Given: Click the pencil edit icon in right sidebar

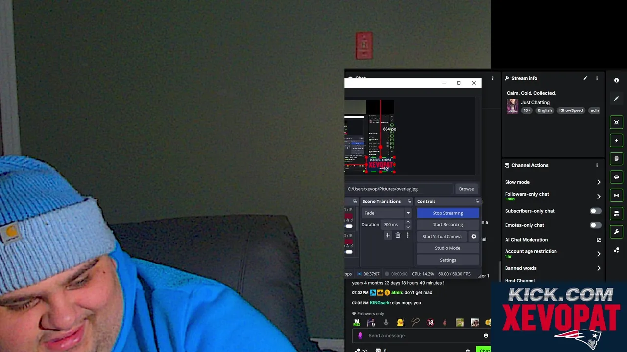Looking at the screenshot, I should click(x=617, y=98).
